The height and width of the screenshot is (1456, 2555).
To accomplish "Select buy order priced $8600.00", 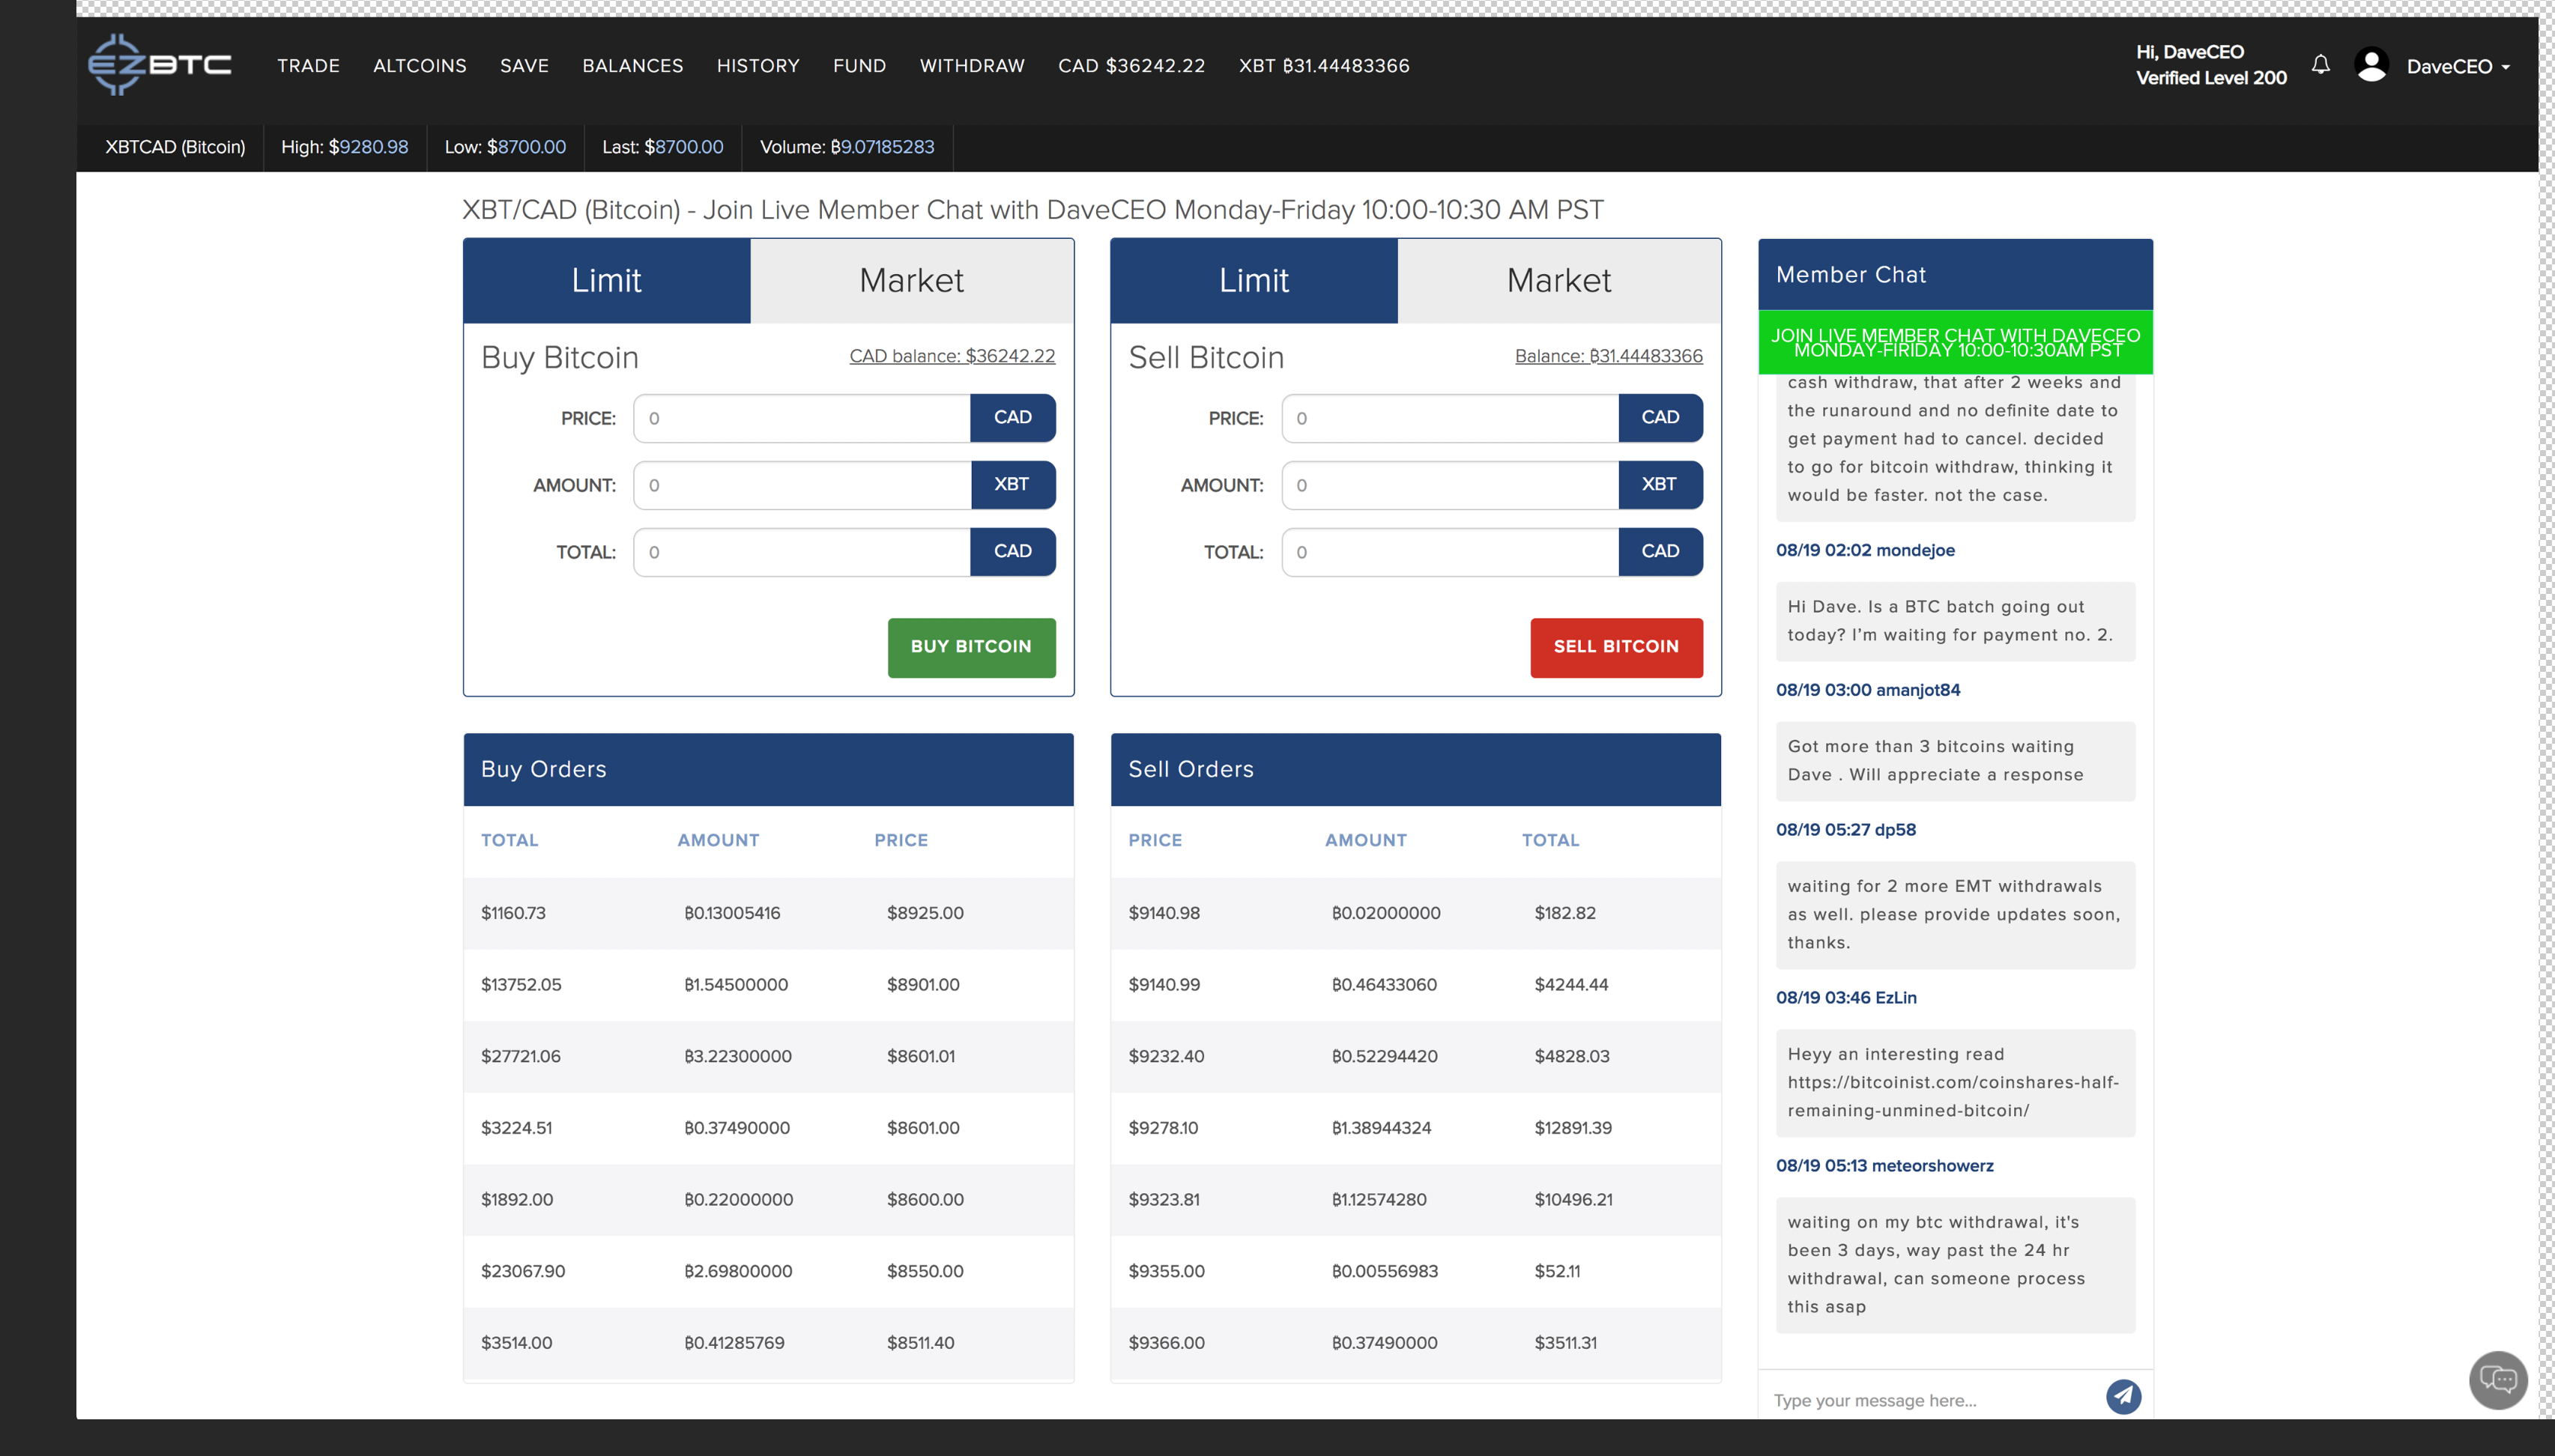I will tap(768, 1200).
